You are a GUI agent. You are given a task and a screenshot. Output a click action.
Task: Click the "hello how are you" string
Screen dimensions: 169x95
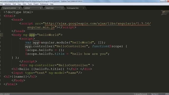click(89, 54)
